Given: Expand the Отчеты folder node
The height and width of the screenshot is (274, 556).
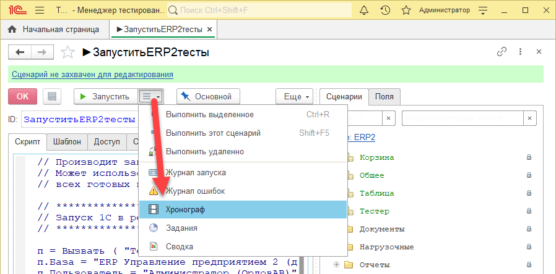Looking at the screenshot, I should pos(336,265).
